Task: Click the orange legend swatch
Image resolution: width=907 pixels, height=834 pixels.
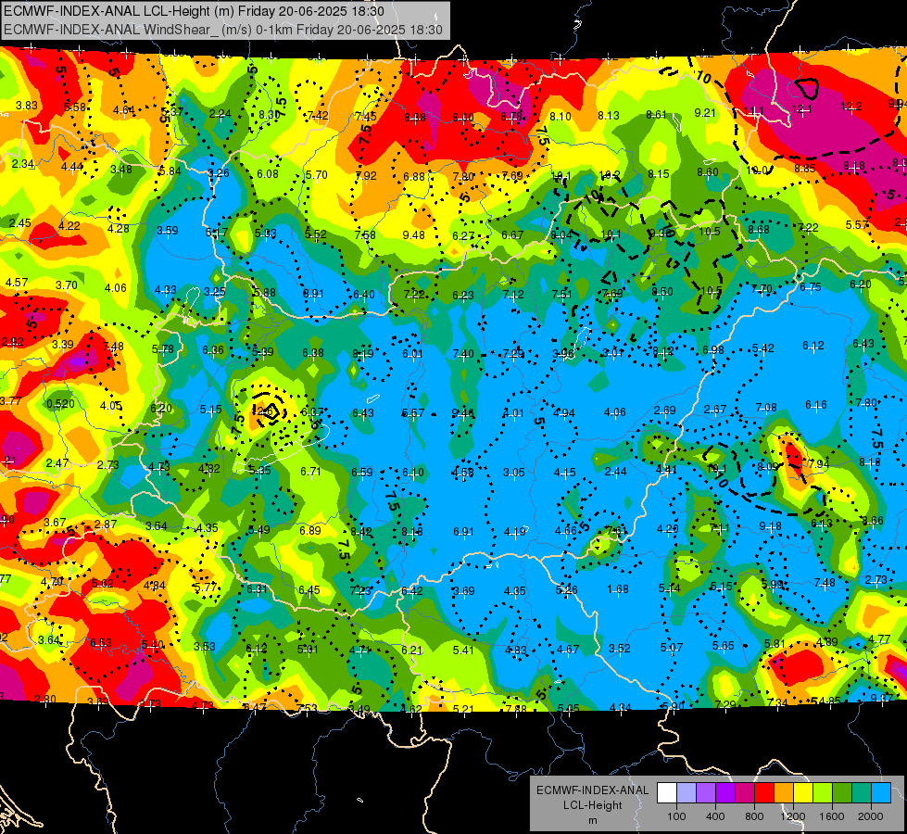Action: [x=784, y=793]
